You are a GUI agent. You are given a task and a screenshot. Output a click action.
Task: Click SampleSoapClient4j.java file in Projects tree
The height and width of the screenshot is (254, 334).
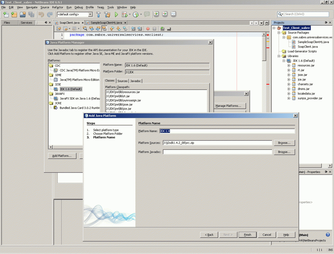[x=313, y=42]
